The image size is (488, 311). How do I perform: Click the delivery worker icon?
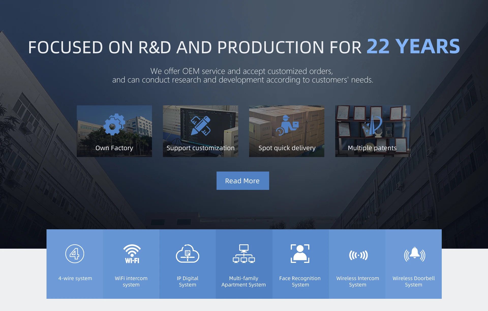point(287,125)
